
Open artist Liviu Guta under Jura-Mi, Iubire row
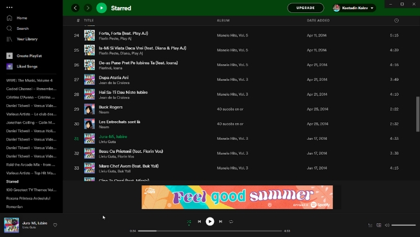(107, 142)
